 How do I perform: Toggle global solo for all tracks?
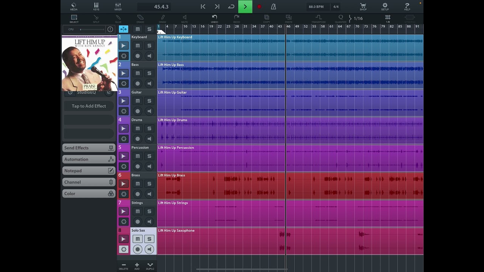149,29
